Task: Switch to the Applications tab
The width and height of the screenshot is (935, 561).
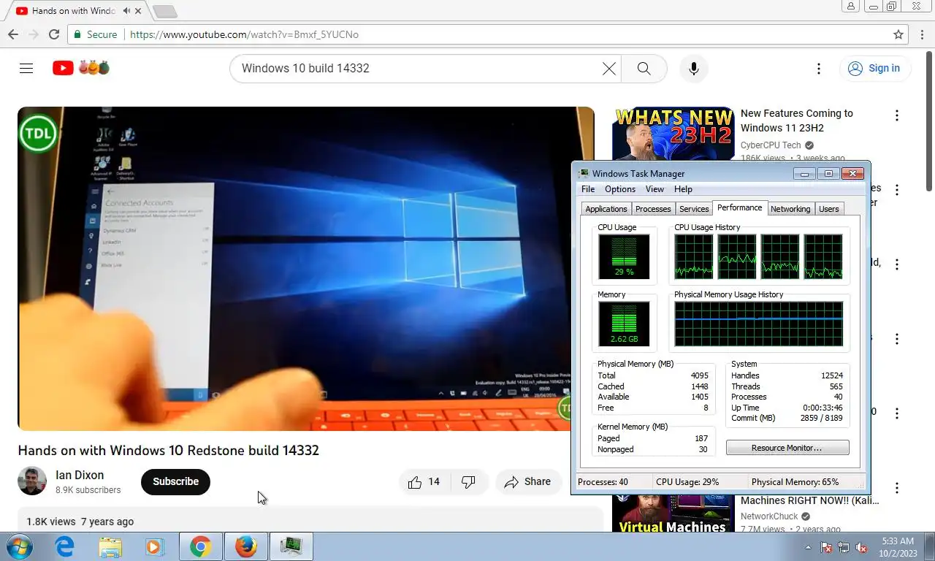Action: coord(606,209)
